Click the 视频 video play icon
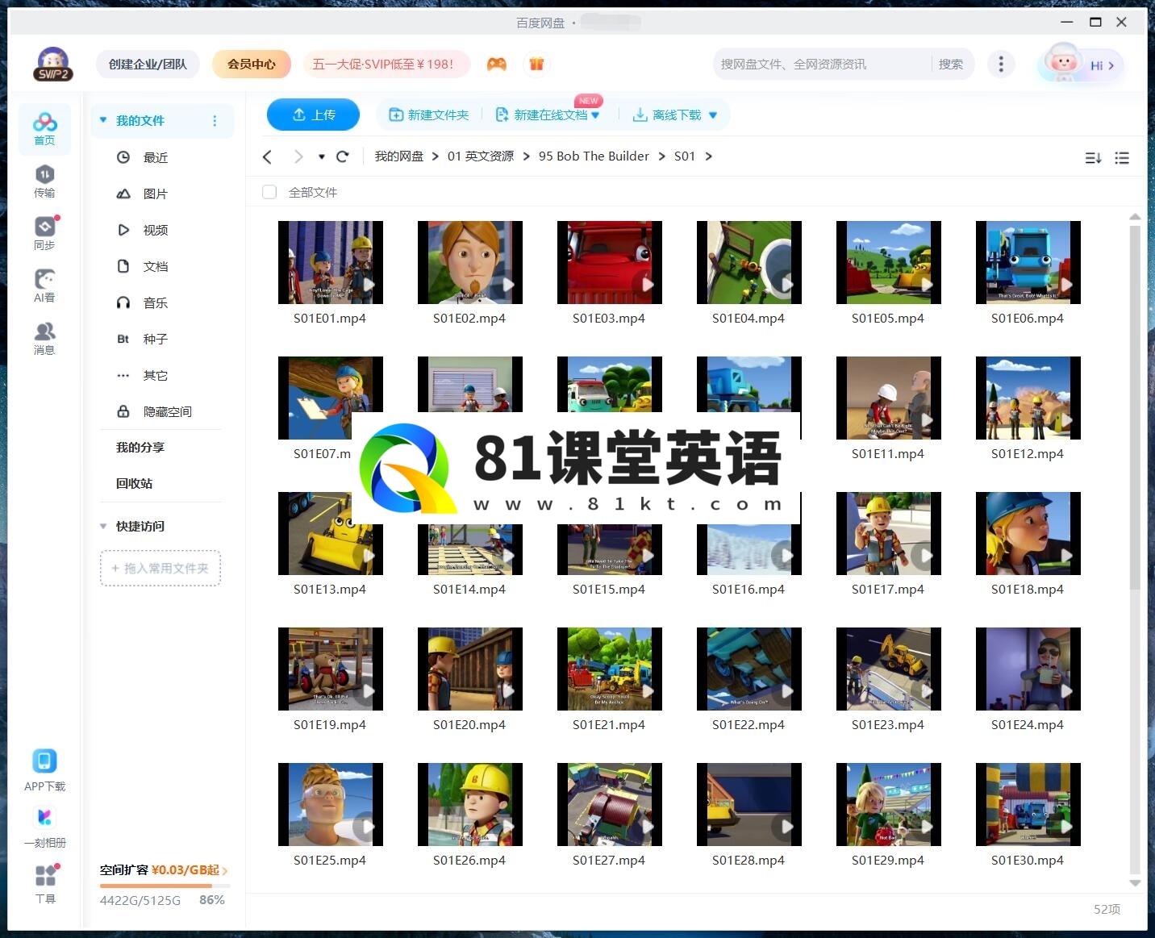 pos(123,230)
